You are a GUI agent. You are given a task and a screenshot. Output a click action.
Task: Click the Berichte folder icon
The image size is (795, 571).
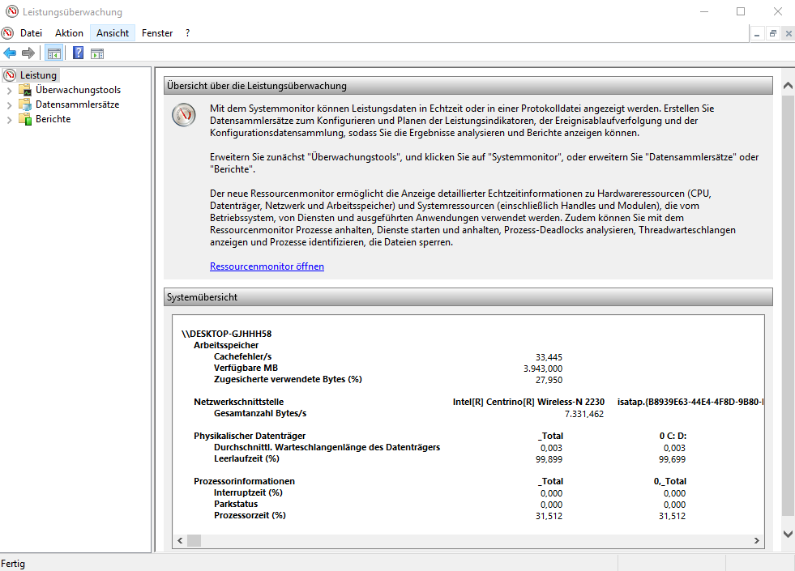(25, 119)
